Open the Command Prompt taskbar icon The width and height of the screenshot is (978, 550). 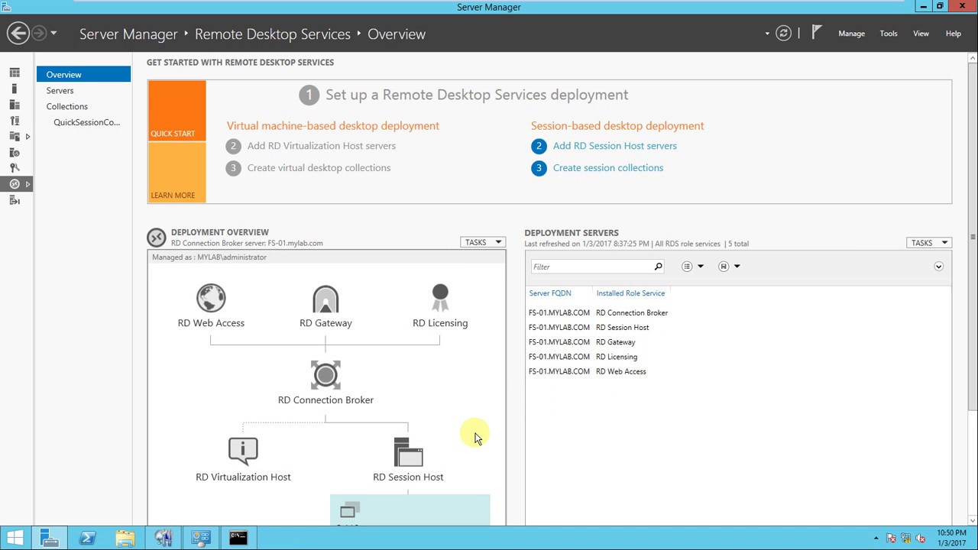coord(238,538)
